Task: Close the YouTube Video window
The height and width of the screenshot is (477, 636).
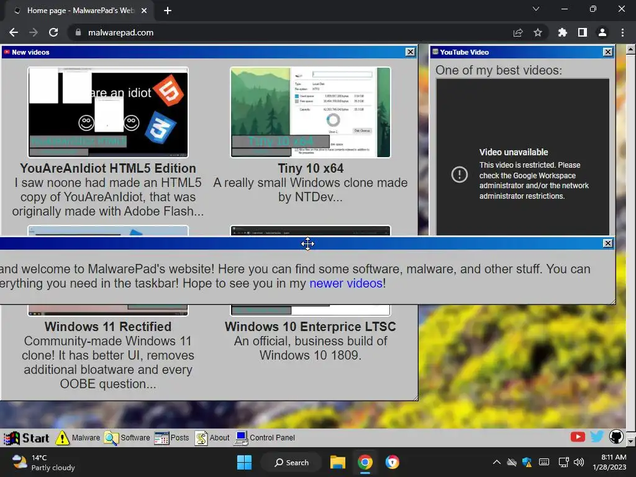Action: tap(607, 52)
